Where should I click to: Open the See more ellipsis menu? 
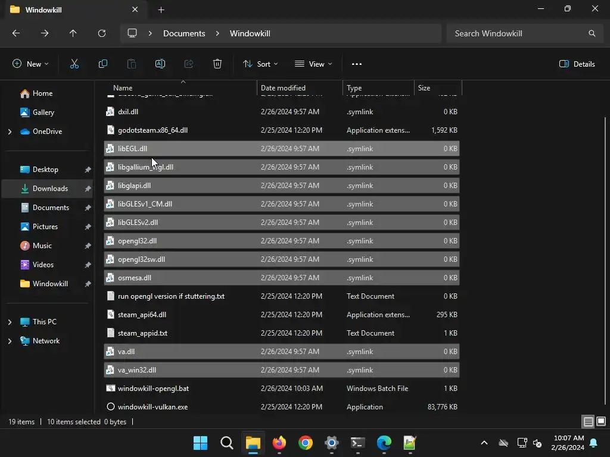tap(357, 64)
